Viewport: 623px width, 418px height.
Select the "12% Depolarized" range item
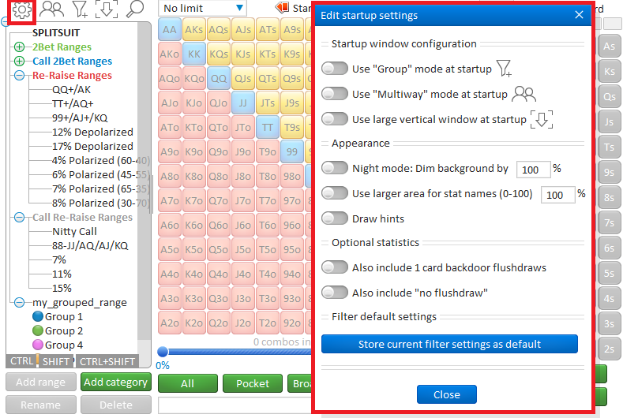[x=92, y=132]
